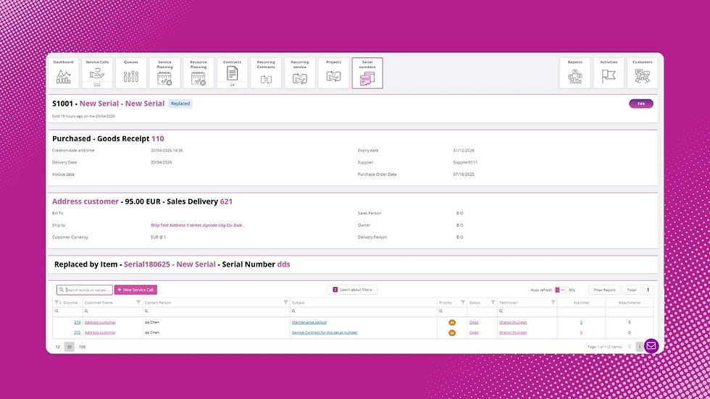The image size is (710, 399).
Task: Click the New Service Call button
Action: (136, 290)
